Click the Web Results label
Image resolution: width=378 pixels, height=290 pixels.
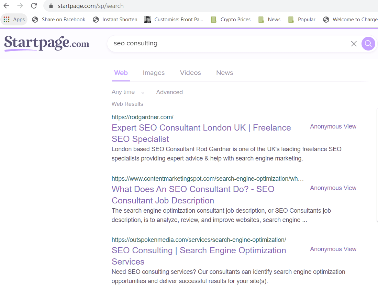(x=127, y=104)
